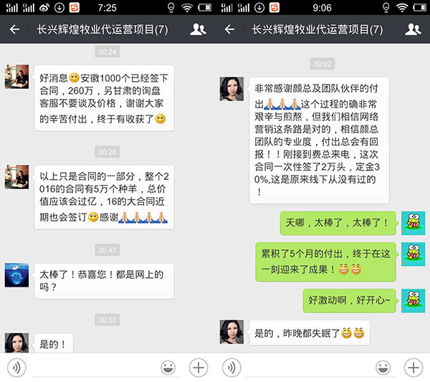The height and width of the screenshot is (382, 430).
Task: Open iceberg avatar beside '太棒了！恭喜您' message
Action: (x=16, y=275)
